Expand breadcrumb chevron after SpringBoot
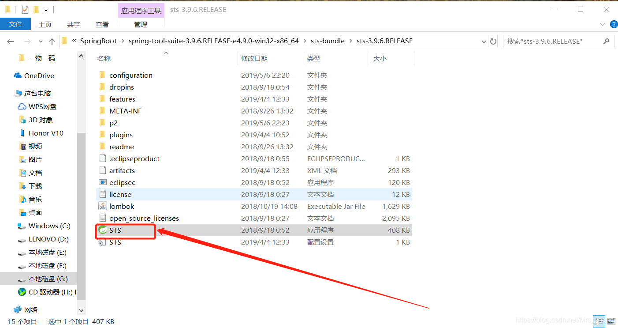The height and width of the screenshot is (328, 618). click(123, 41)
